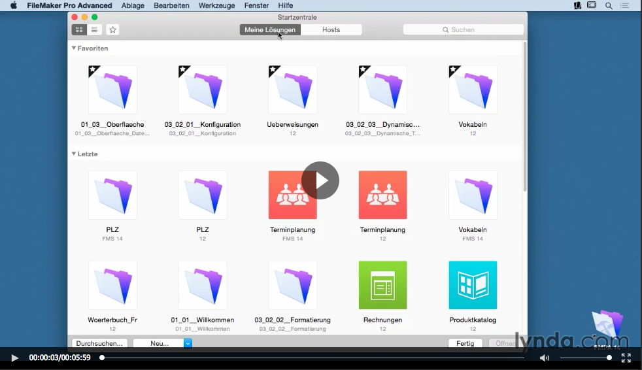642x370 pixels.
Task: Open Spotlight search in the menu bar
Action: 609,5
